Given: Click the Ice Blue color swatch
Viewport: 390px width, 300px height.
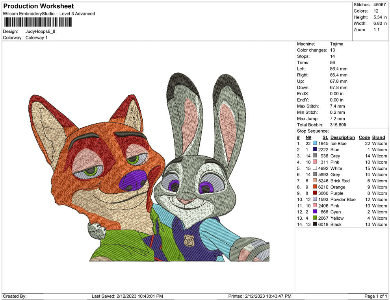Looking at the screenshot, I should [315, 144].
